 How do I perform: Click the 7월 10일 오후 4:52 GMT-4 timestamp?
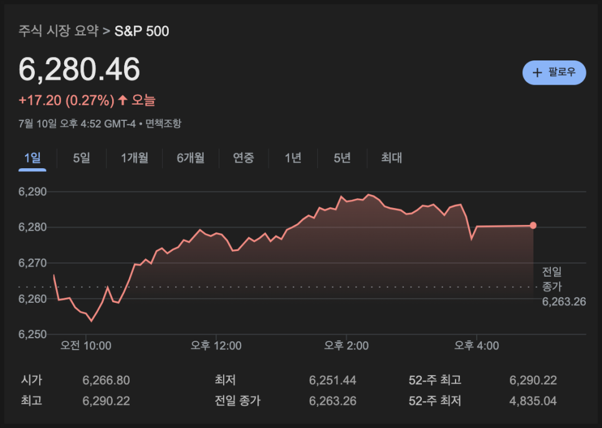coord(77,123)
